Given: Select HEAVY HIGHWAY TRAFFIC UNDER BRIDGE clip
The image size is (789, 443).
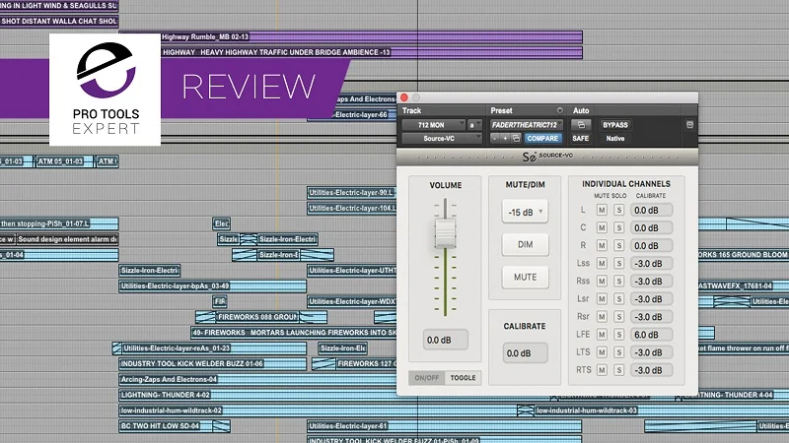Looking at the screenshot, I should pyautogui.click(x=372, y=52).
